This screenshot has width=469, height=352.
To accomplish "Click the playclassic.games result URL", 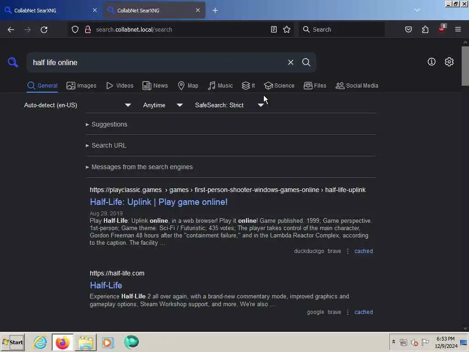I will (228, 190).
